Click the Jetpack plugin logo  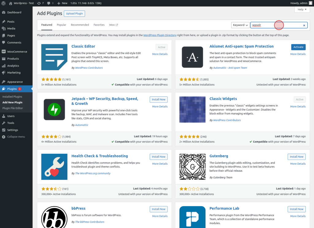(x=54, y=110)
